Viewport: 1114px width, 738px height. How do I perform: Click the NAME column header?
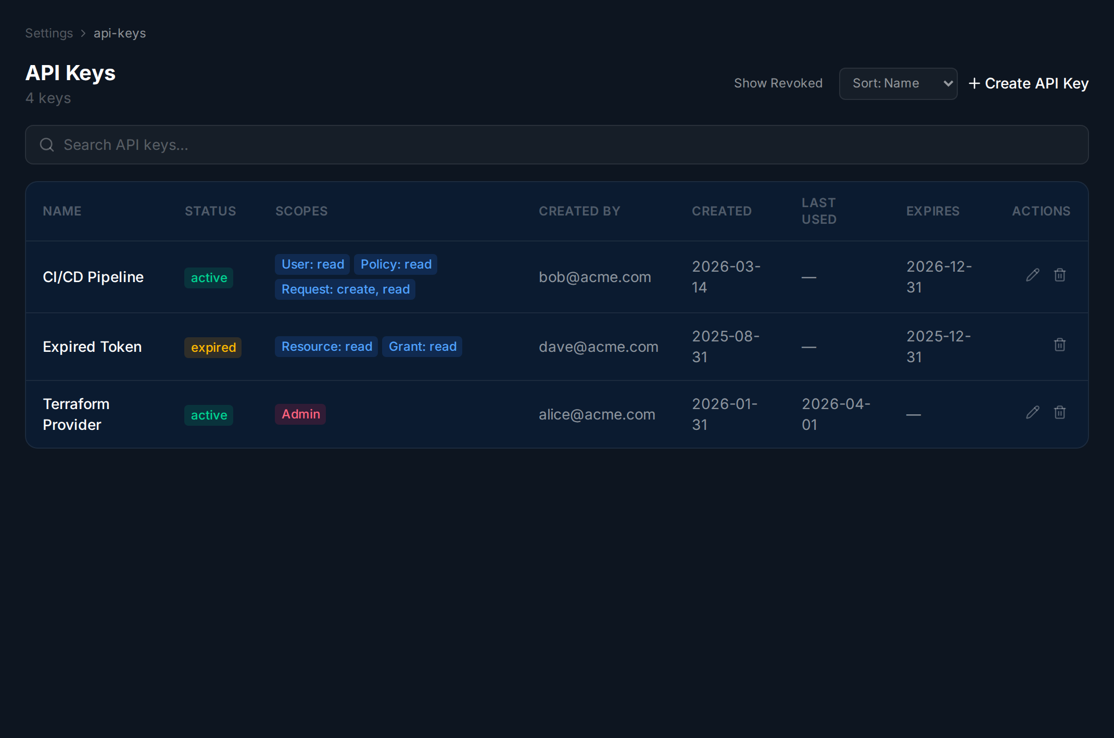click(62, 211)
